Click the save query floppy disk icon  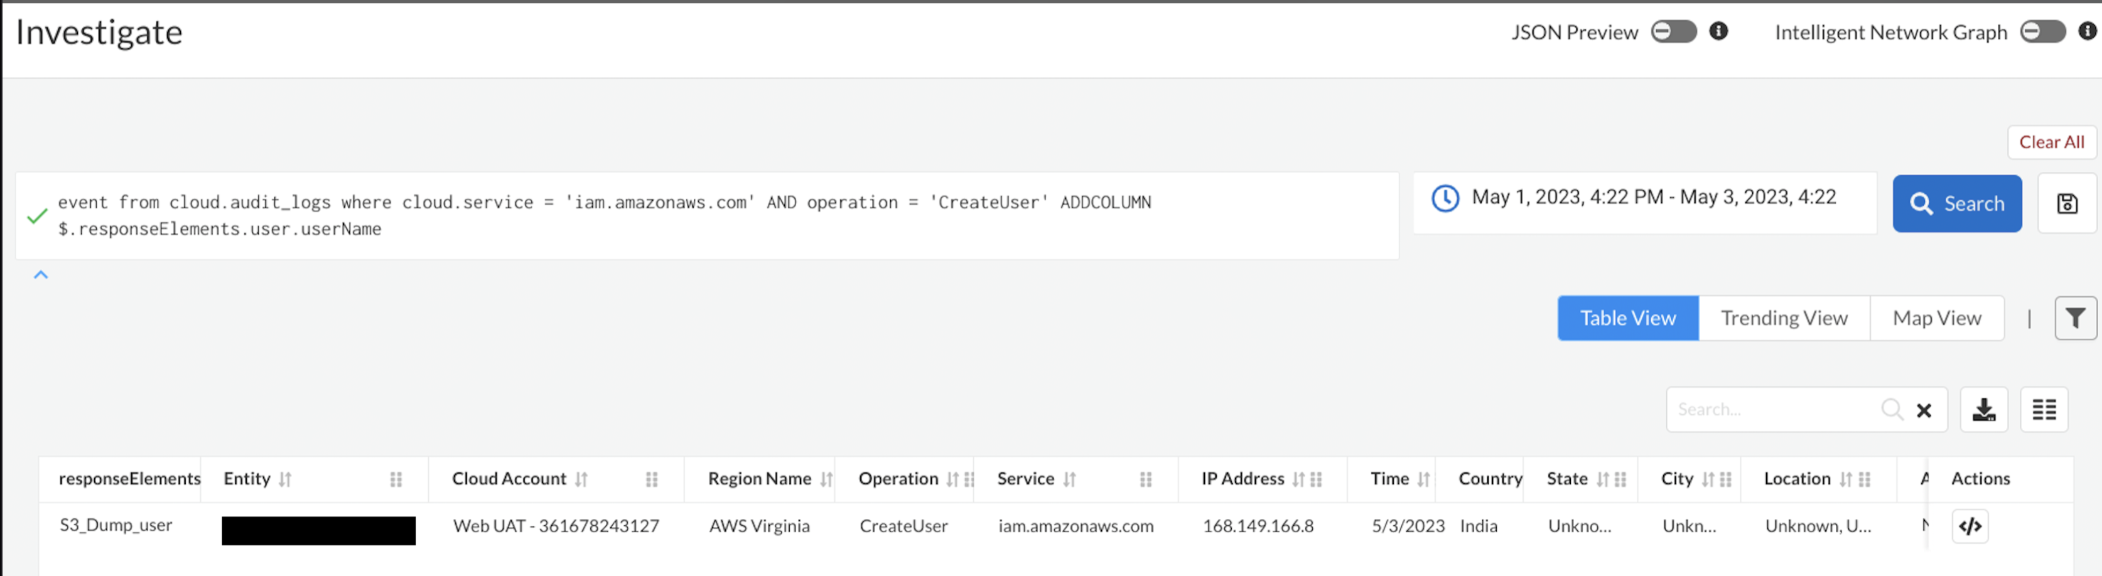[2066, 203]
